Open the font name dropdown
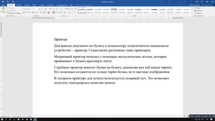215x121 pixels. (31, 9)
